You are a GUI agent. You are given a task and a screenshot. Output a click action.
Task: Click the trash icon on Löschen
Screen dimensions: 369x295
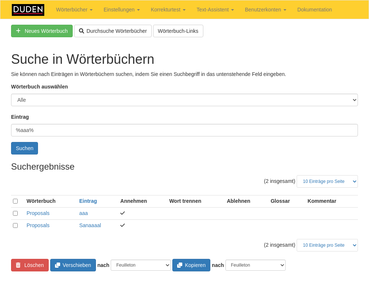tap(18, 265)
